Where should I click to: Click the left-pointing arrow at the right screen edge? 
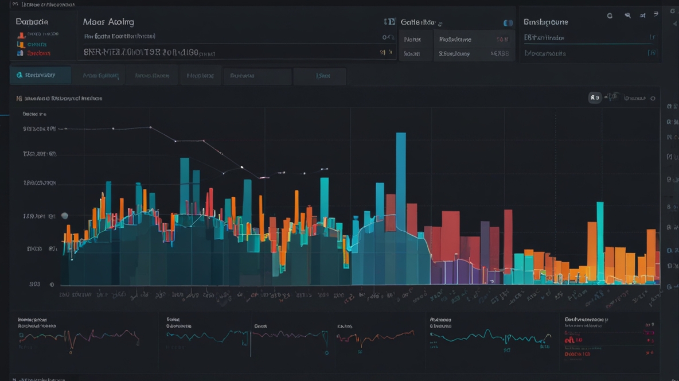coord(674,24)
